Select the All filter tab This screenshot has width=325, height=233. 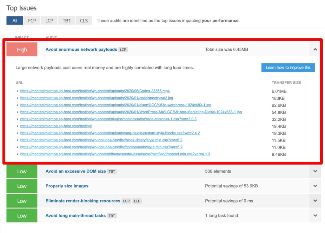tap(15, 21)
